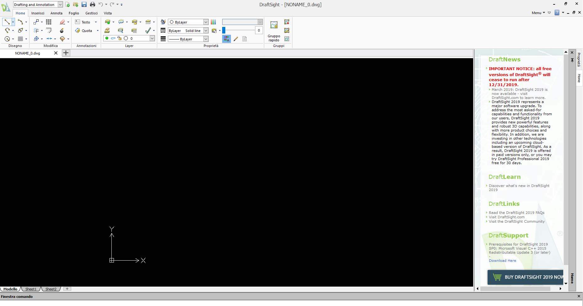
Task: Expand the Drafting and Annotation workspace dropdown
Action: [60, 4]
